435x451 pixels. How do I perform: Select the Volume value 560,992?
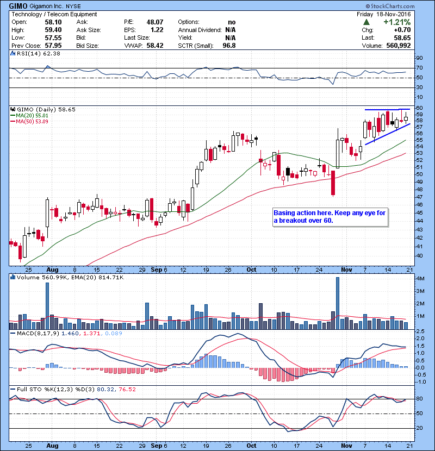tap(399, 46)
